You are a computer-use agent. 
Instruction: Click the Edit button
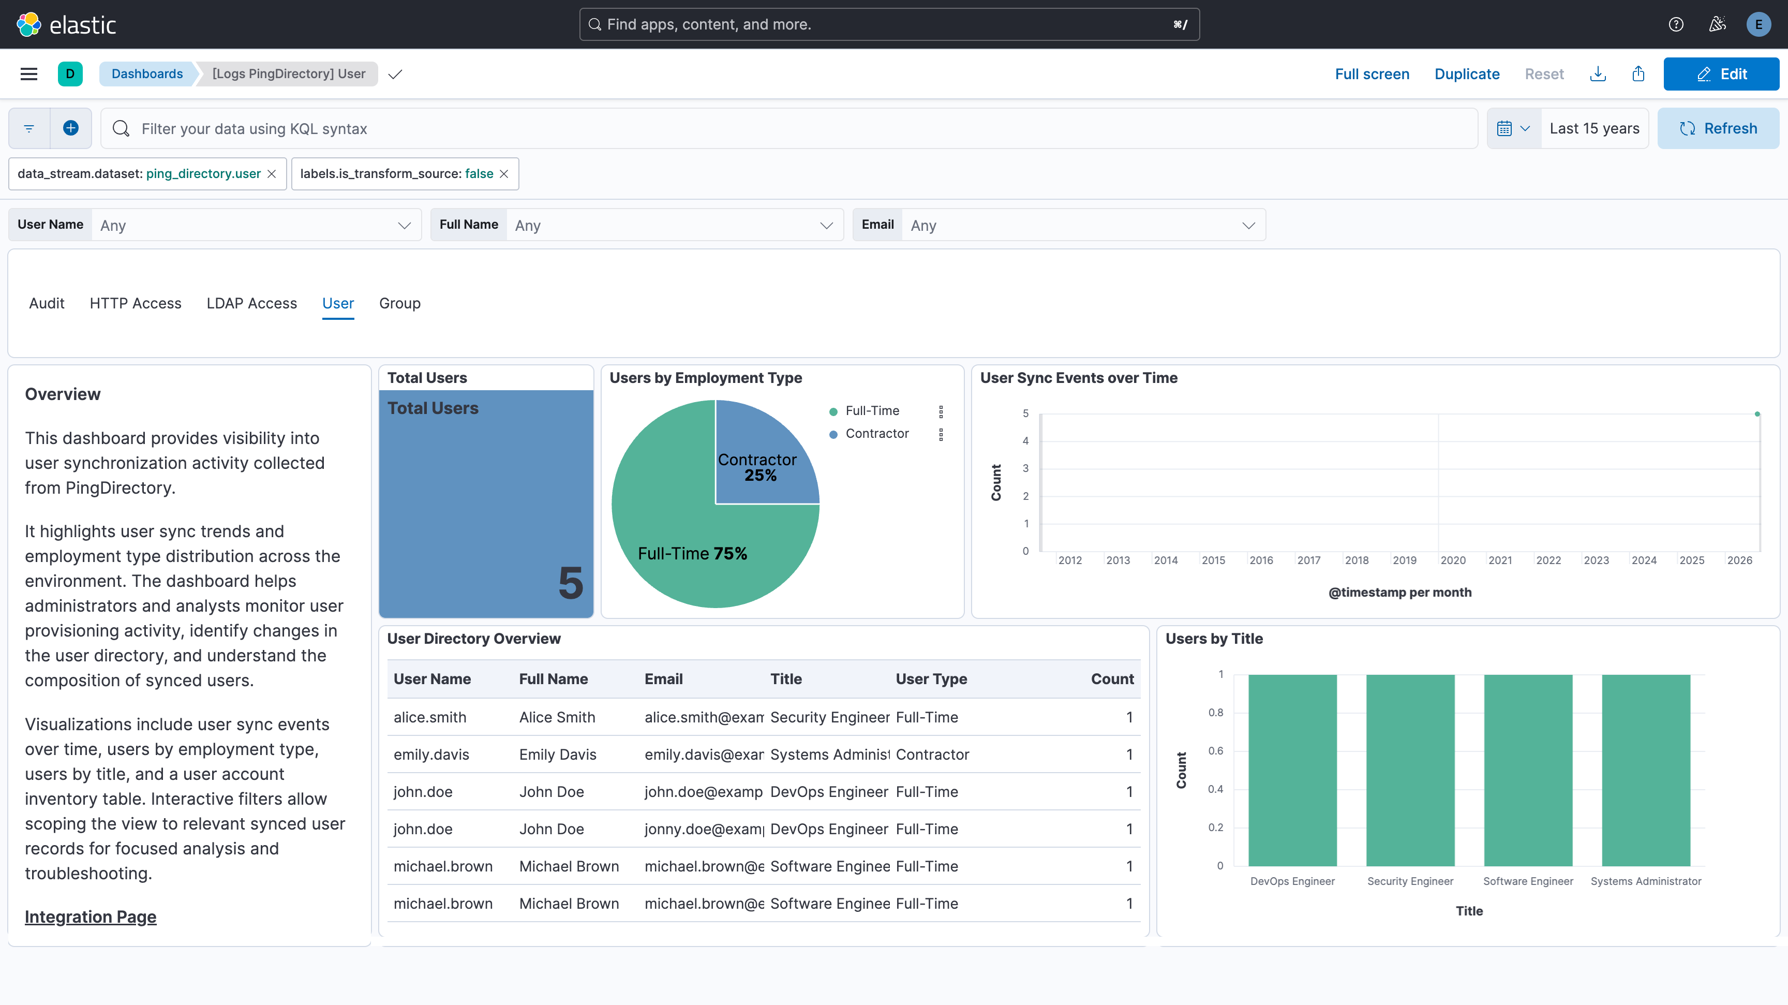(x=1721, y=73)
